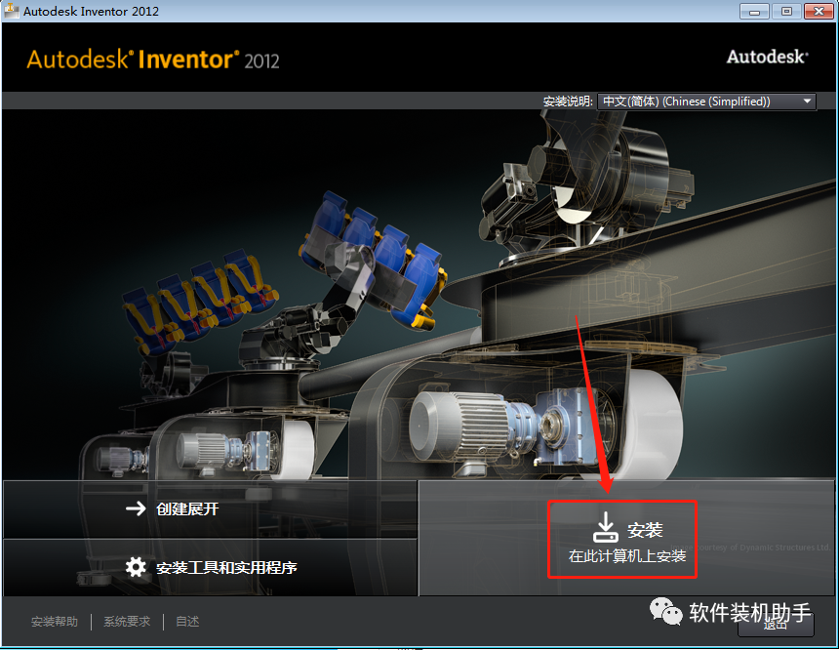Click the 安装说明: label
This screenshot has width=839, height=650.
[568, 102]
